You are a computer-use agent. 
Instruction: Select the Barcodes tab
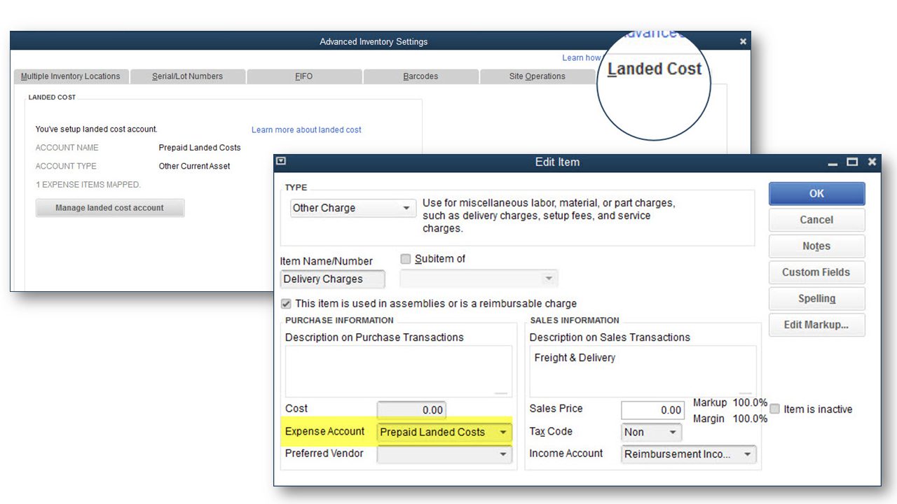420,76
